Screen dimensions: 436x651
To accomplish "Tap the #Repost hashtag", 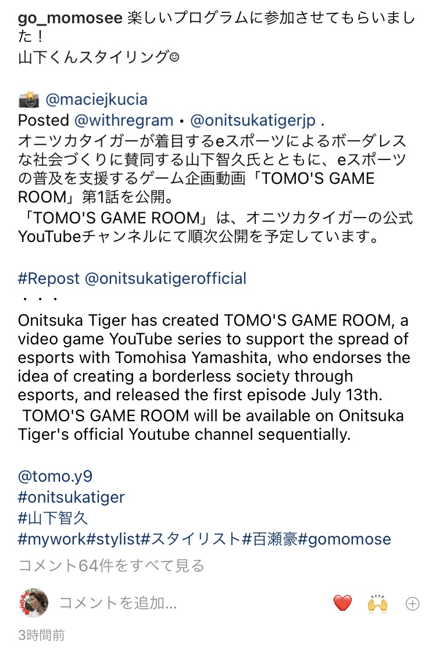I will [49, 278].
